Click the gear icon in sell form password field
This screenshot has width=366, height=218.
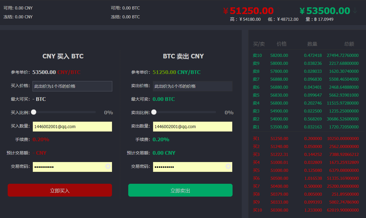pos(228,167)
